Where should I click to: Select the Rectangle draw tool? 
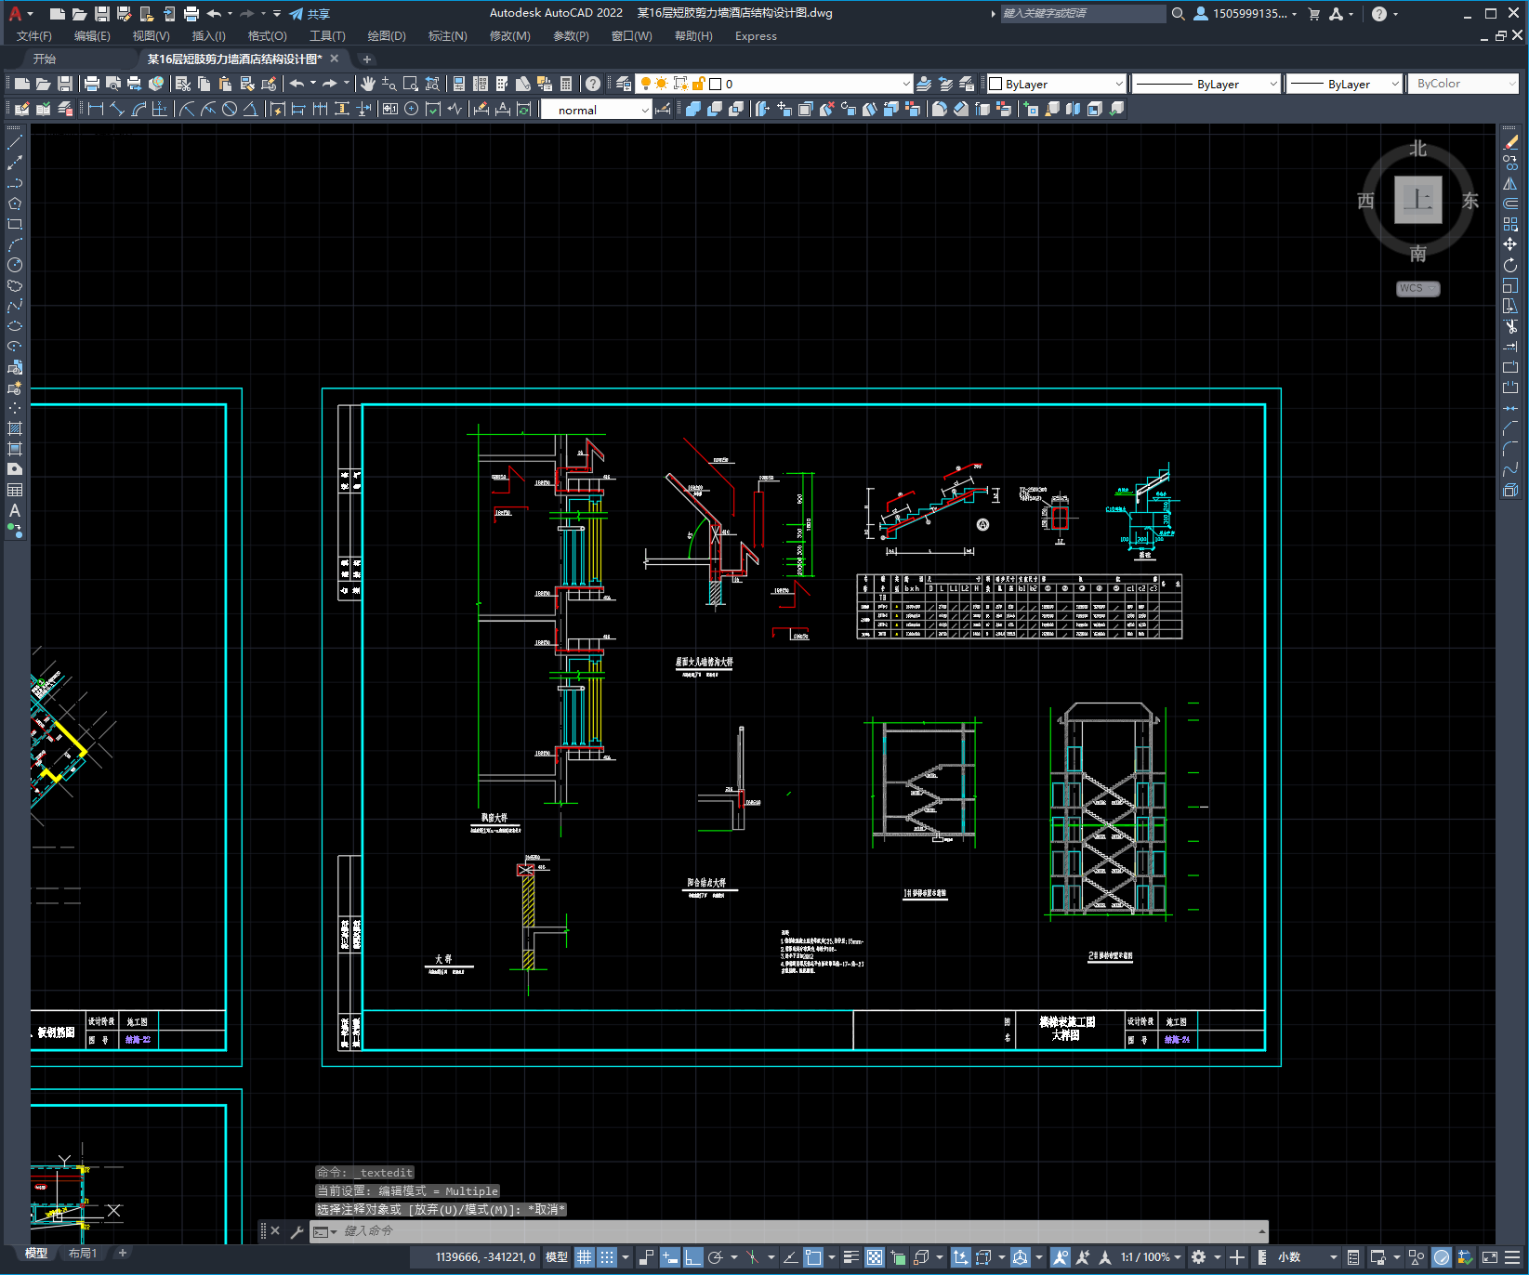point(15,224)
